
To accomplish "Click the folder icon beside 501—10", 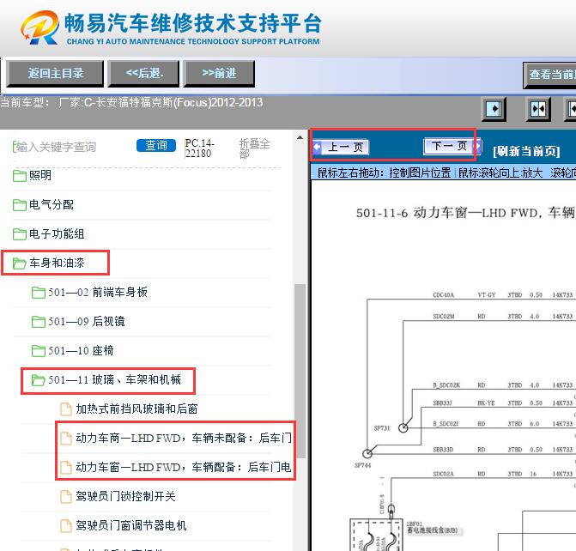I will [x=39, y=351].
